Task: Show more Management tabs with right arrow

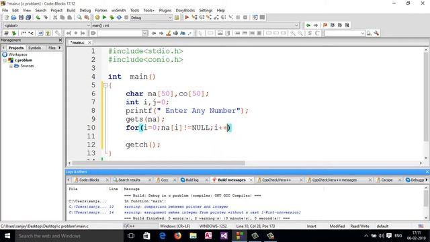Action: (x=60, y=48)
